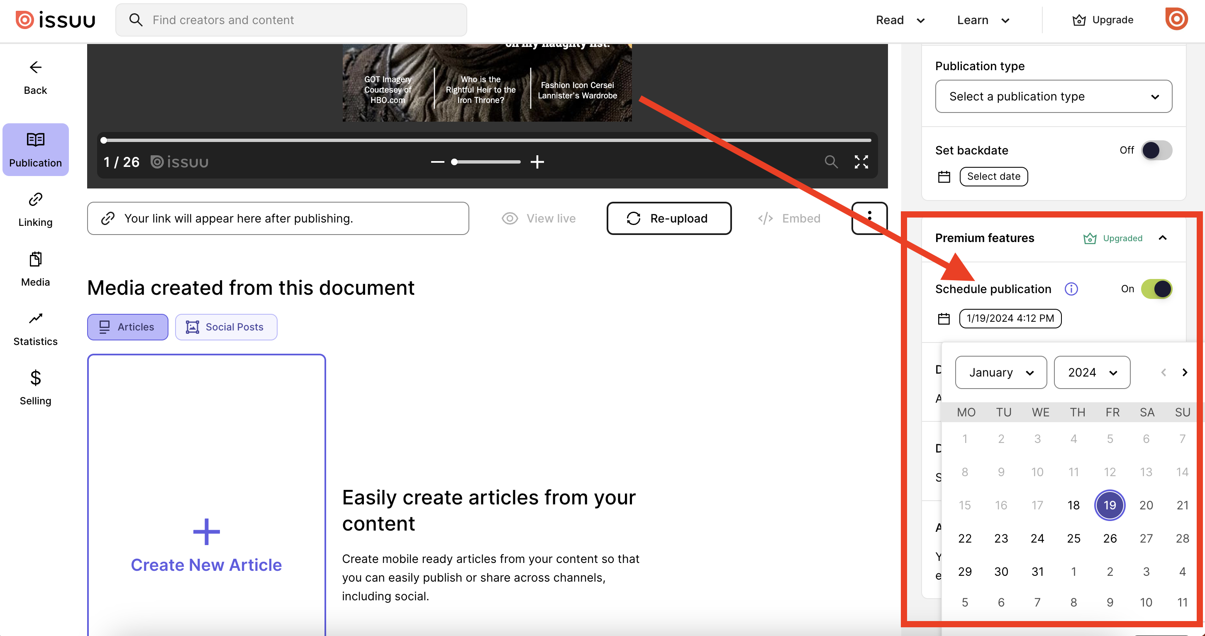Go to next month in calendar
Viewport: 1205px width, 636px height.
1184,372
